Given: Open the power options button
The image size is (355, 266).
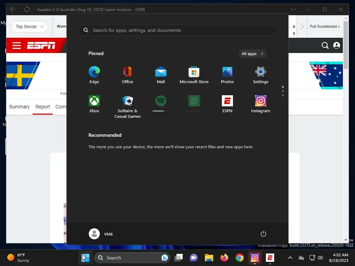Looking at the screenshot, I should tap(263, 234).
